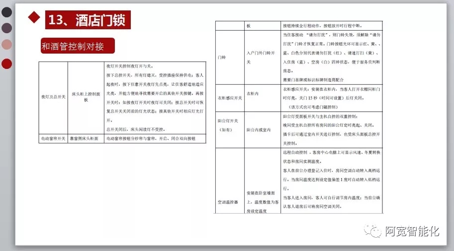The height and width of the screenshot is (251, 454).
Task: Click the "入户门外门铃开关" cell
Action: coord(262,57)
